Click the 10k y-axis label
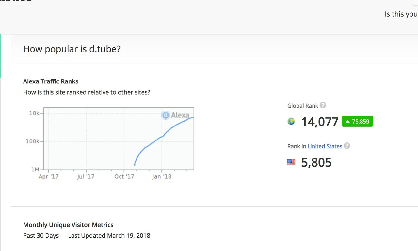 point(34,113)
